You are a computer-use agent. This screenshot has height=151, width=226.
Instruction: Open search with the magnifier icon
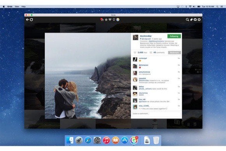click(x=187, y=19)
